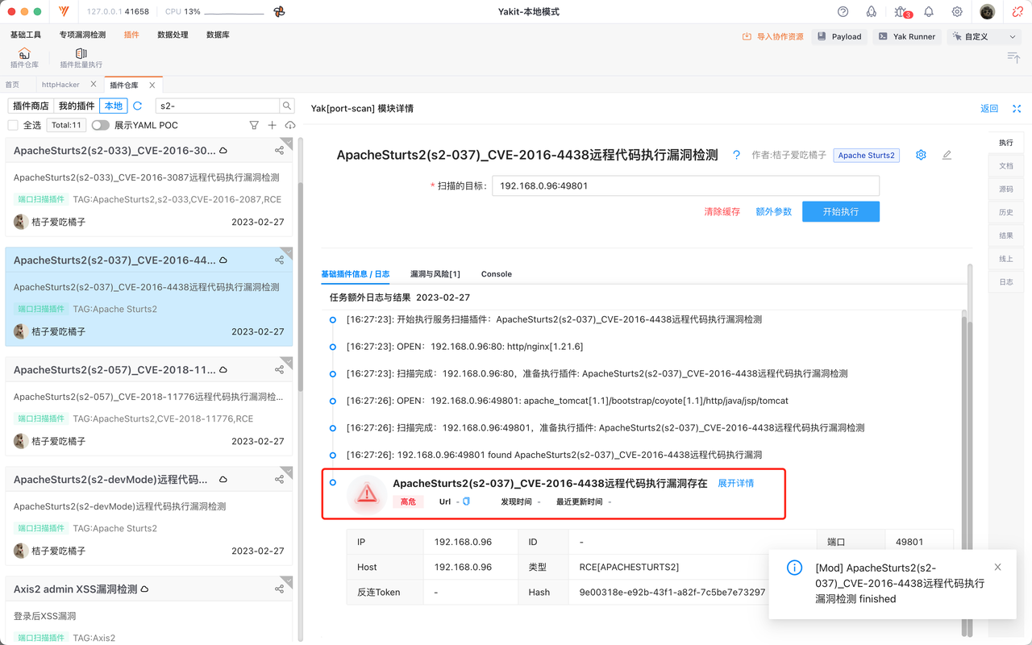The height and width of the screenshot is (645, 1032).
Task: Click the blue gear icon beside Apache Sturts2 tag
Action: click(x=921, y=155)
